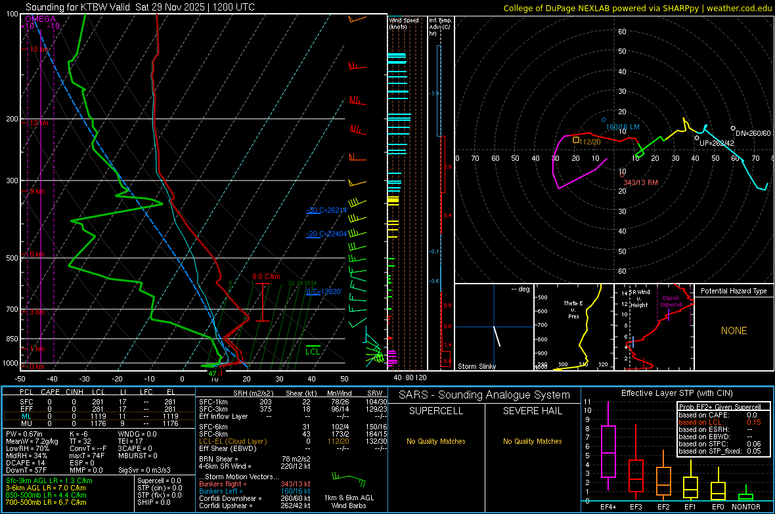This screenshot has width=775, height=514.
Task: Click the SUPERCELL column header in SARS
Action: (x=436, y=411)
